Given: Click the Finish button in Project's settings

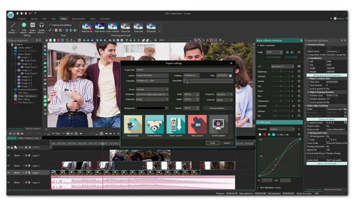Looking at the screenshot, I should click(x=213, y=143).
